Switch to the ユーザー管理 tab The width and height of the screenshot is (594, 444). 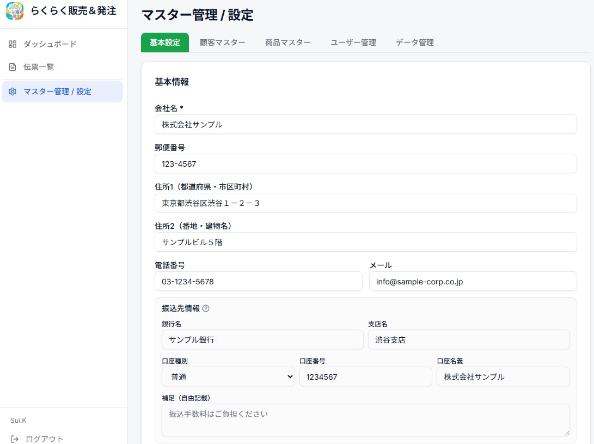[353, 42]
